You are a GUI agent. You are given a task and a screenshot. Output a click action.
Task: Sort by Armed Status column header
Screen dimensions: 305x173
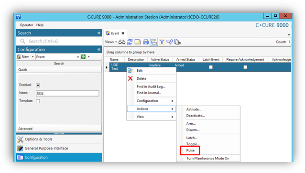(185, 59)
